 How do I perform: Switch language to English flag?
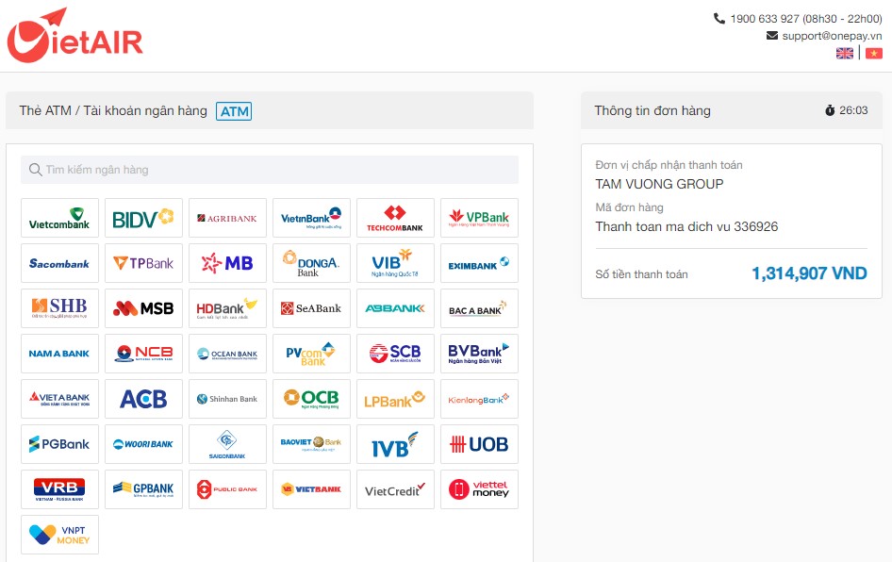(x=845, y=54)
